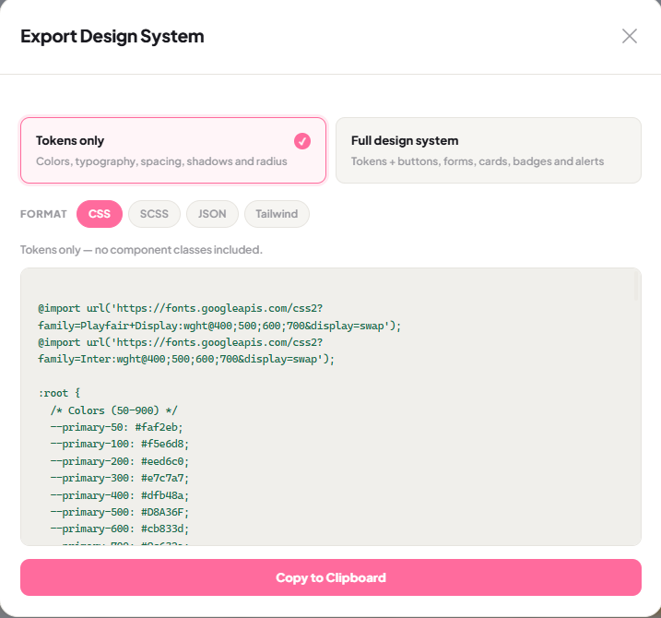The width and height of the screenshot is (661, 618).
Task: Copy the code with Copy to Clipboard
Action: click(x=330, y=577)
